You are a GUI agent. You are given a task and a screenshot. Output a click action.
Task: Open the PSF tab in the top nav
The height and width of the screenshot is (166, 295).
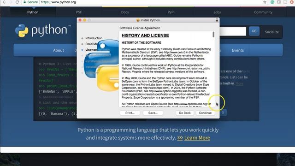[x=79, y=12]
